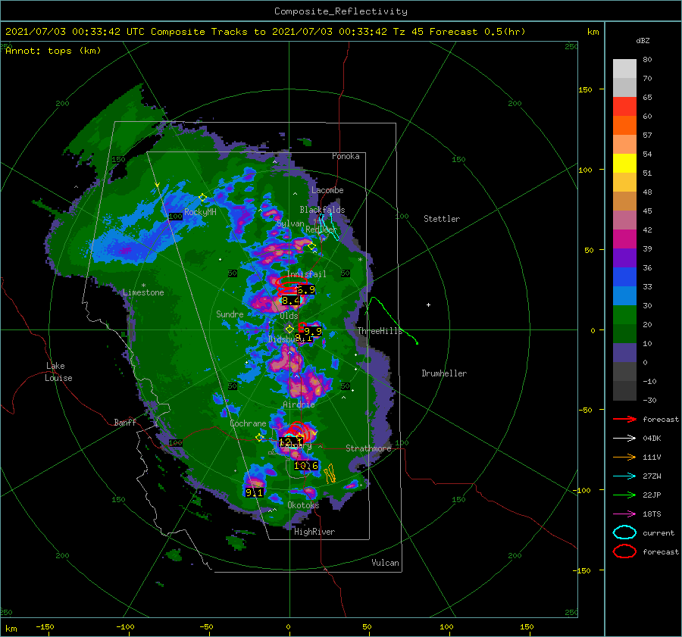Click the cyan 27ZW arrow legend icon
The width and height of the screenshot is (682, 637).
[x=624, y=476]
